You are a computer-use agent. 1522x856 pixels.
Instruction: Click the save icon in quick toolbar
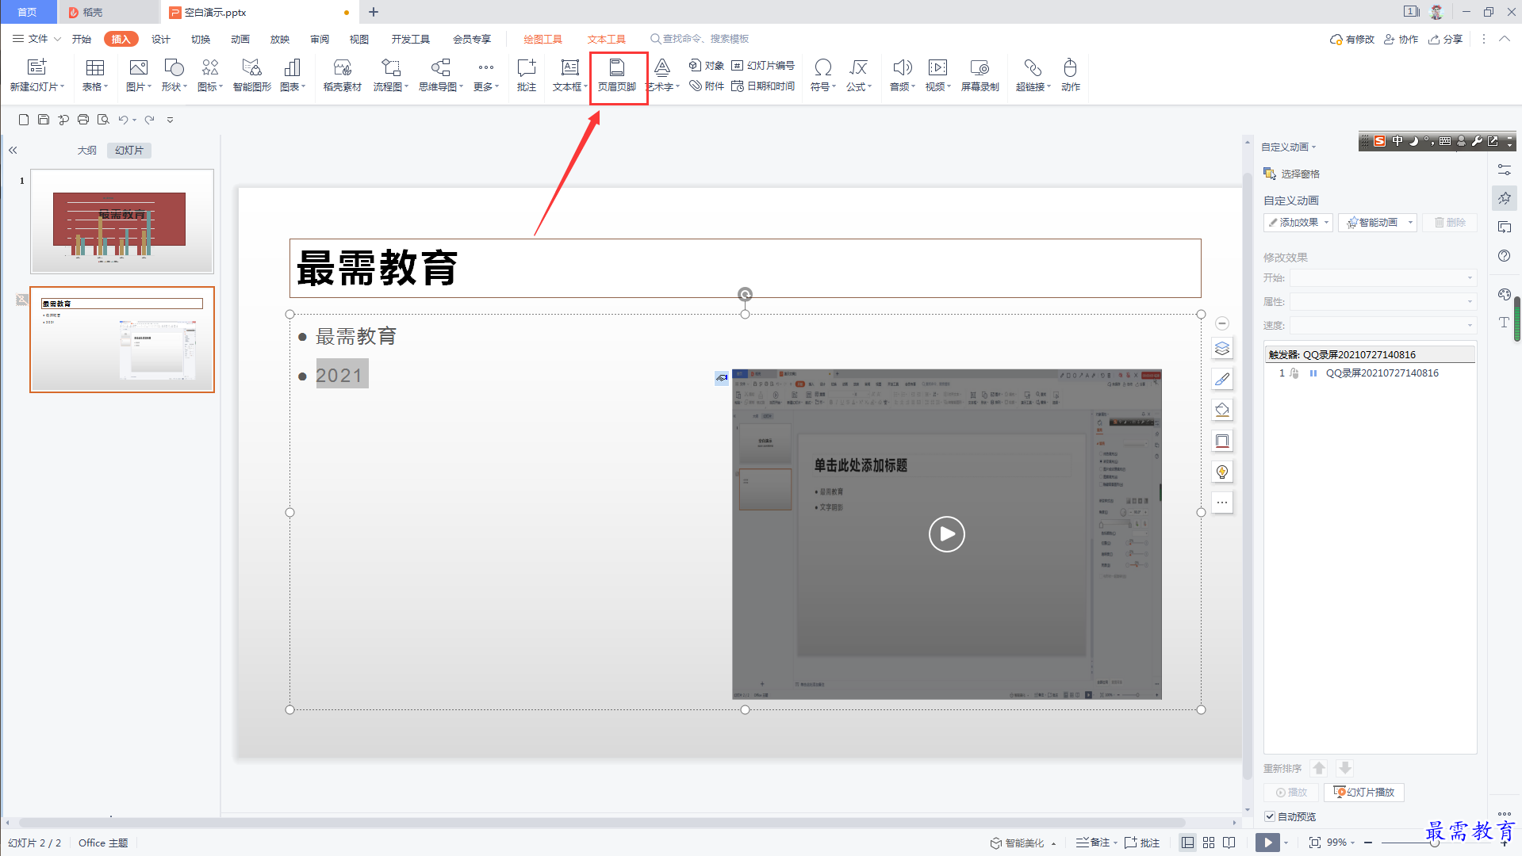(x=44, y=120)
